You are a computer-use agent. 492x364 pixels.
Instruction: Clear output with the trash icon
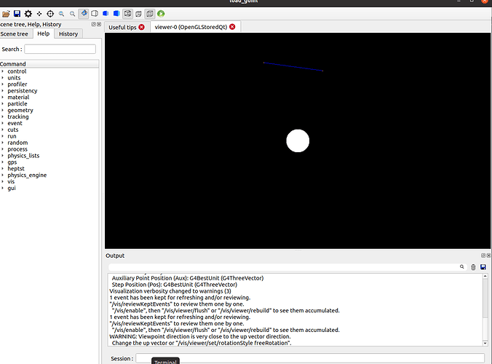(x=473, y=267)
